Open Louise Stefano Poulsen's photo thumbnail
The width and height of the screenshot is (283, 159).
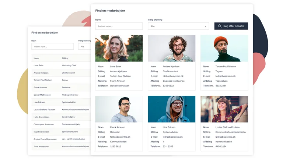click(224, 109)
